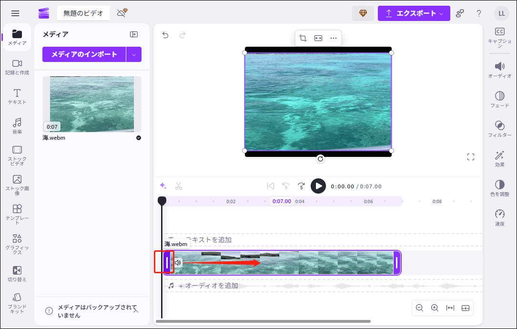Image resolution: width=517 pixels, height=329 pixels.
Task: Select the scissors split tool
Action: tap(179, 186)
